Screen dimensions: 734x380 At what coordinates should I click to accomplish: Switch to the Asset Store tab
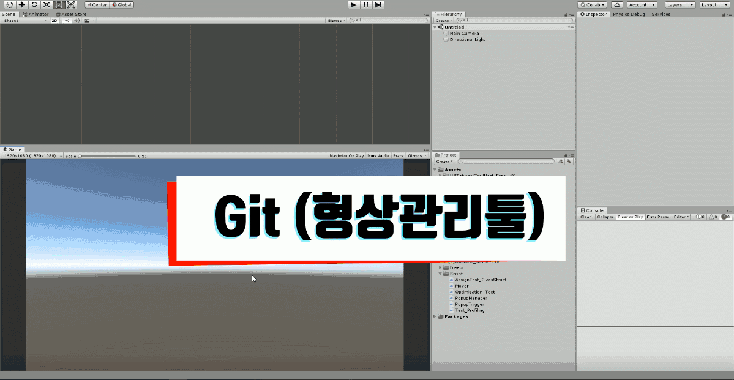72,15
